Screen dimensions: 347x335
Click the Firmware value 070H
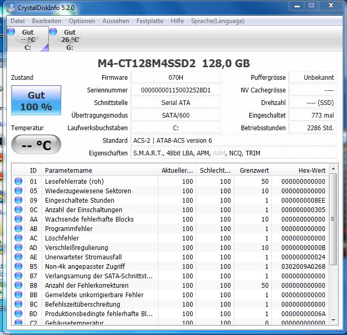point(176,78)
